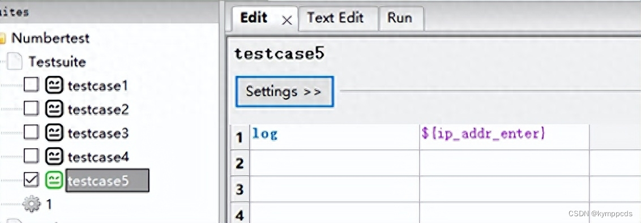Viewport: 641px width, 223px height.
Task: Click the testcase4 robot icon
Action: [54, 156]
